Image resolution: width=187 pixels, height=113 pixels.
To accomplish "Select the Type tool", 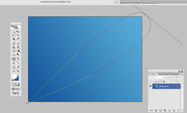I will click(18, 59).
